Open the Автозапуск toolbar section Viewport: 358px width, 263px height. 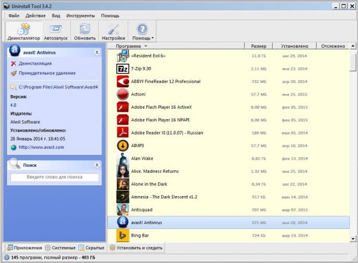[x=55, y=32]
